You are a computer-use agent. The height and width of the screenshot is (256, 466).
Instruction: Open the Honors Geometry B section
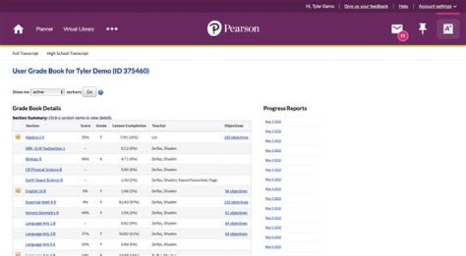(x=42, y=213)
